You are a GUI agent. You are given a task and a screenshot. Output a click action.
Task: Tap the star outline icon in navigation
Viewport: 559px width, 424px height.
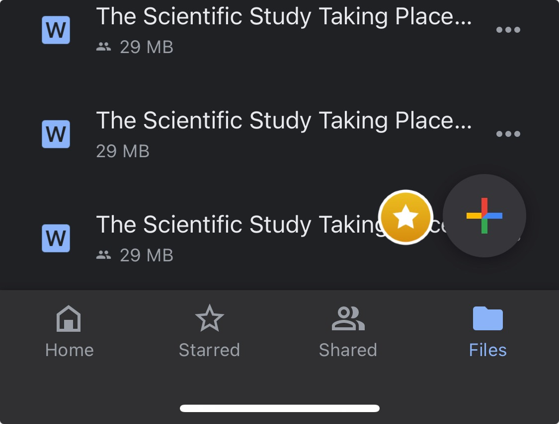210,318
